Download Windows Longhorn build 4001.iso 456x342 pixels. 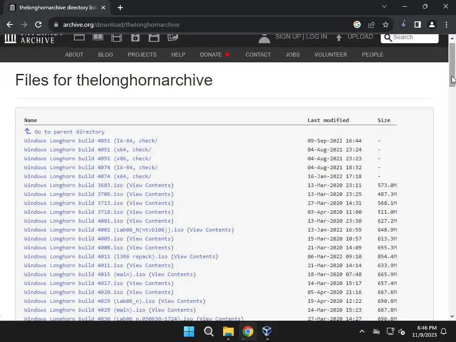pos(73,221)
